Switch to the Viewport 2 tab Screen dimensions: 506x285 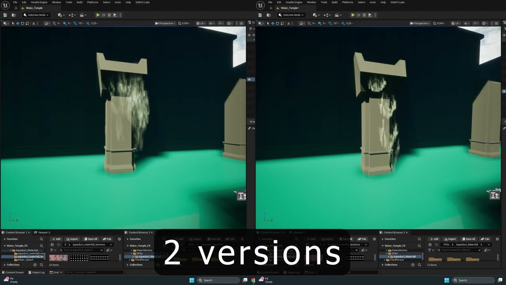(x=43, y=232)
